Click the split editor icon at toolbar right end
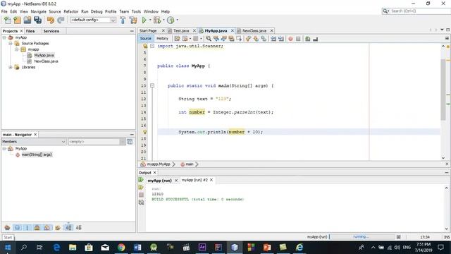 coord(447,38)
